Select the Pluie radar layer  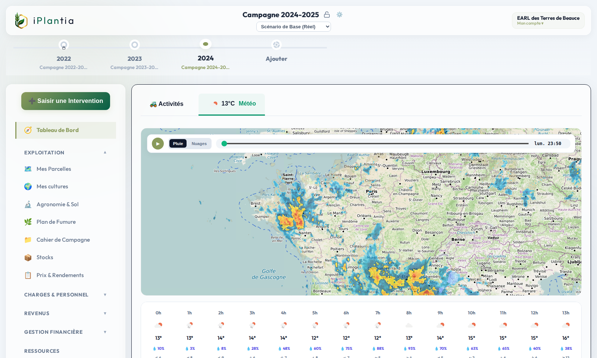pyautogui.click(x=178, y=144)
